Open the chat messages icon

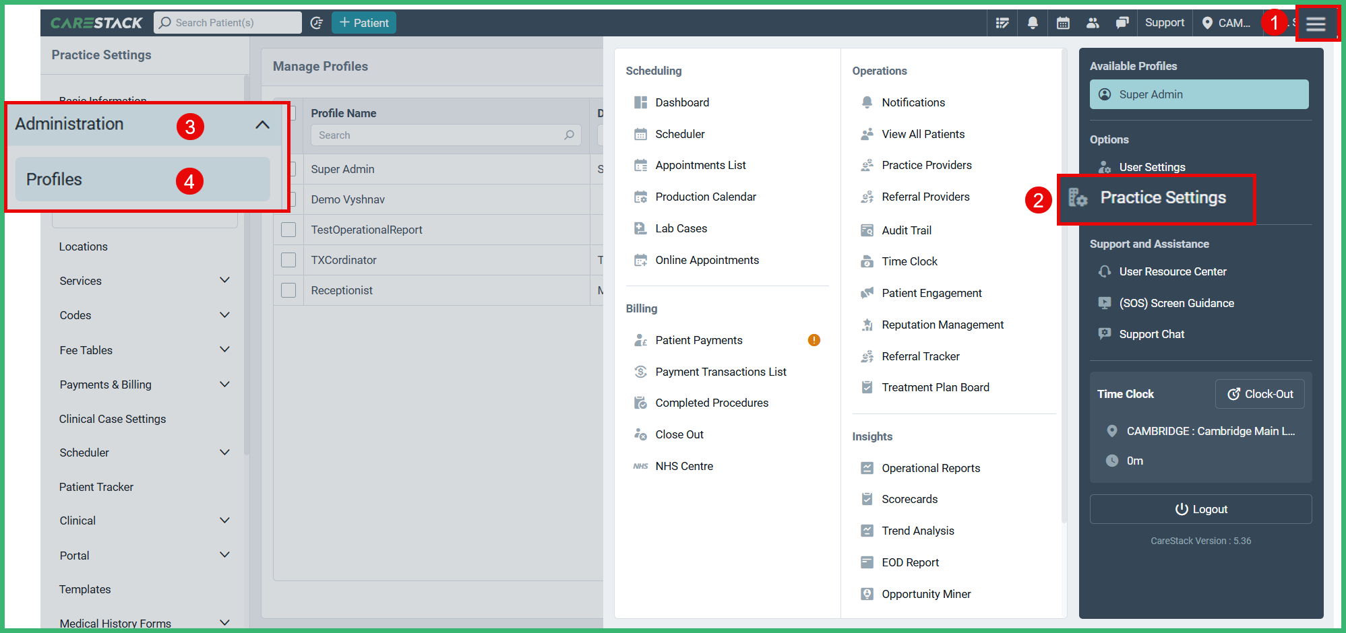pos(1123,22)
